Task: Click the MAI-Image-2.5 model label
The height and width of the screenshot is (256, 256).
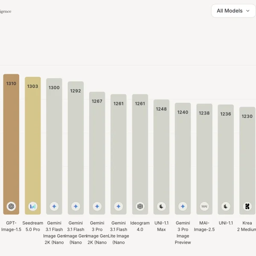Action: pyautogui.click(x=204, y=226)
